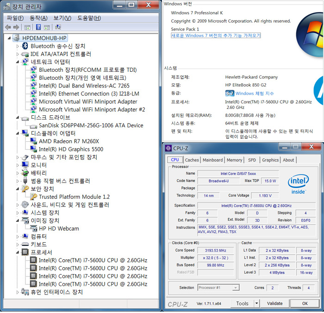Open the Windows 체험 지수 link
324x313 pixels.
click(255, 94)
